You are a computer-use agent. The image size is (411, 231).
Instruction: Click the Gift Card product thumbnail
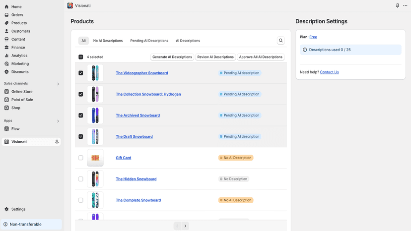tap(95, 158)
